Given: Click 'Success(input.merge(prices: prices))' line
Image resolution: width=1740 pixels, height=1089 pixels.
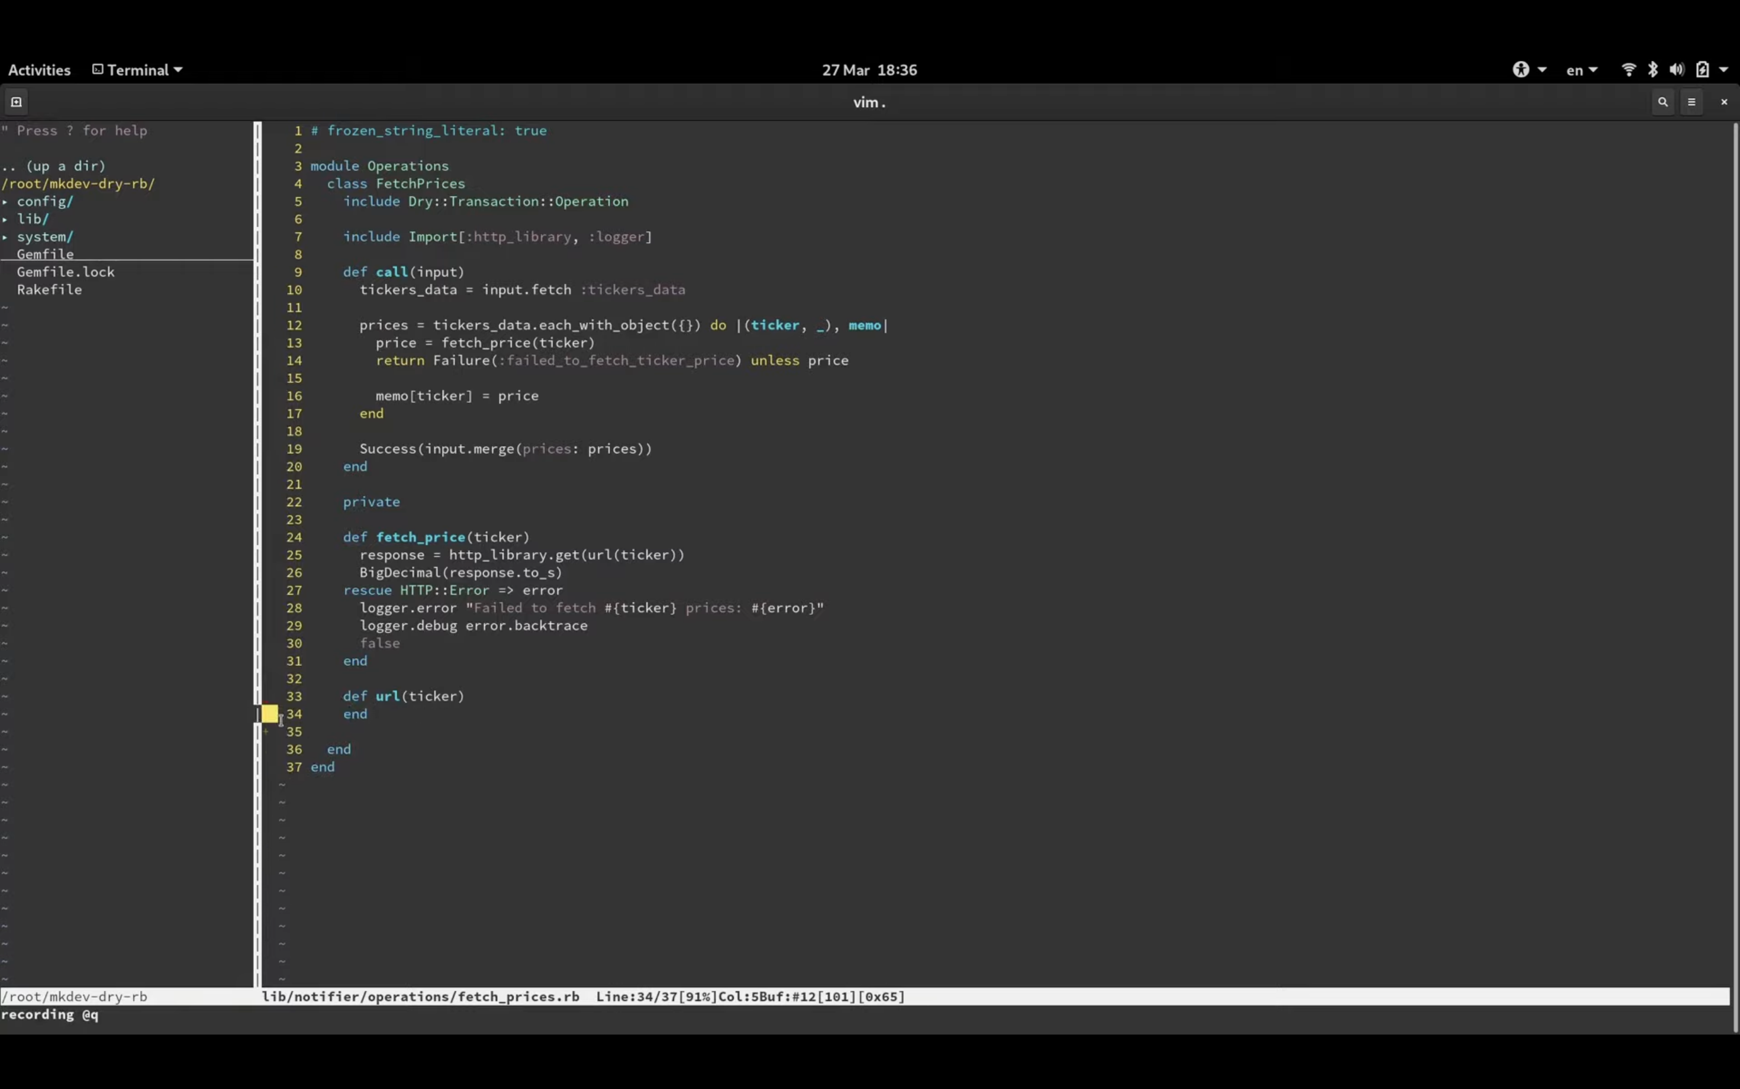Looking at the screenshot, I should pyautogui.click(x=505, y=449).
